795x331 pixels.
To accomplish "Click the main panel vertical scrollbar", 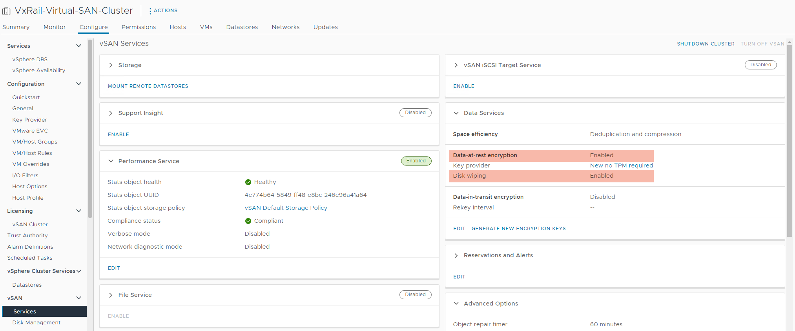I will 790,141.
